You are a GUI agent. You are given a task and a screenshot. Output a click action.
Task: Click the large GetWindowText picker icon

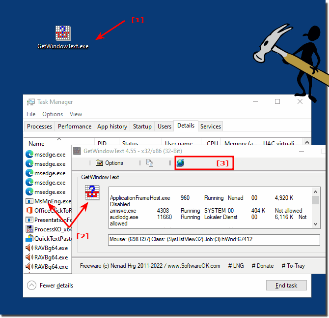click(92, 192)
